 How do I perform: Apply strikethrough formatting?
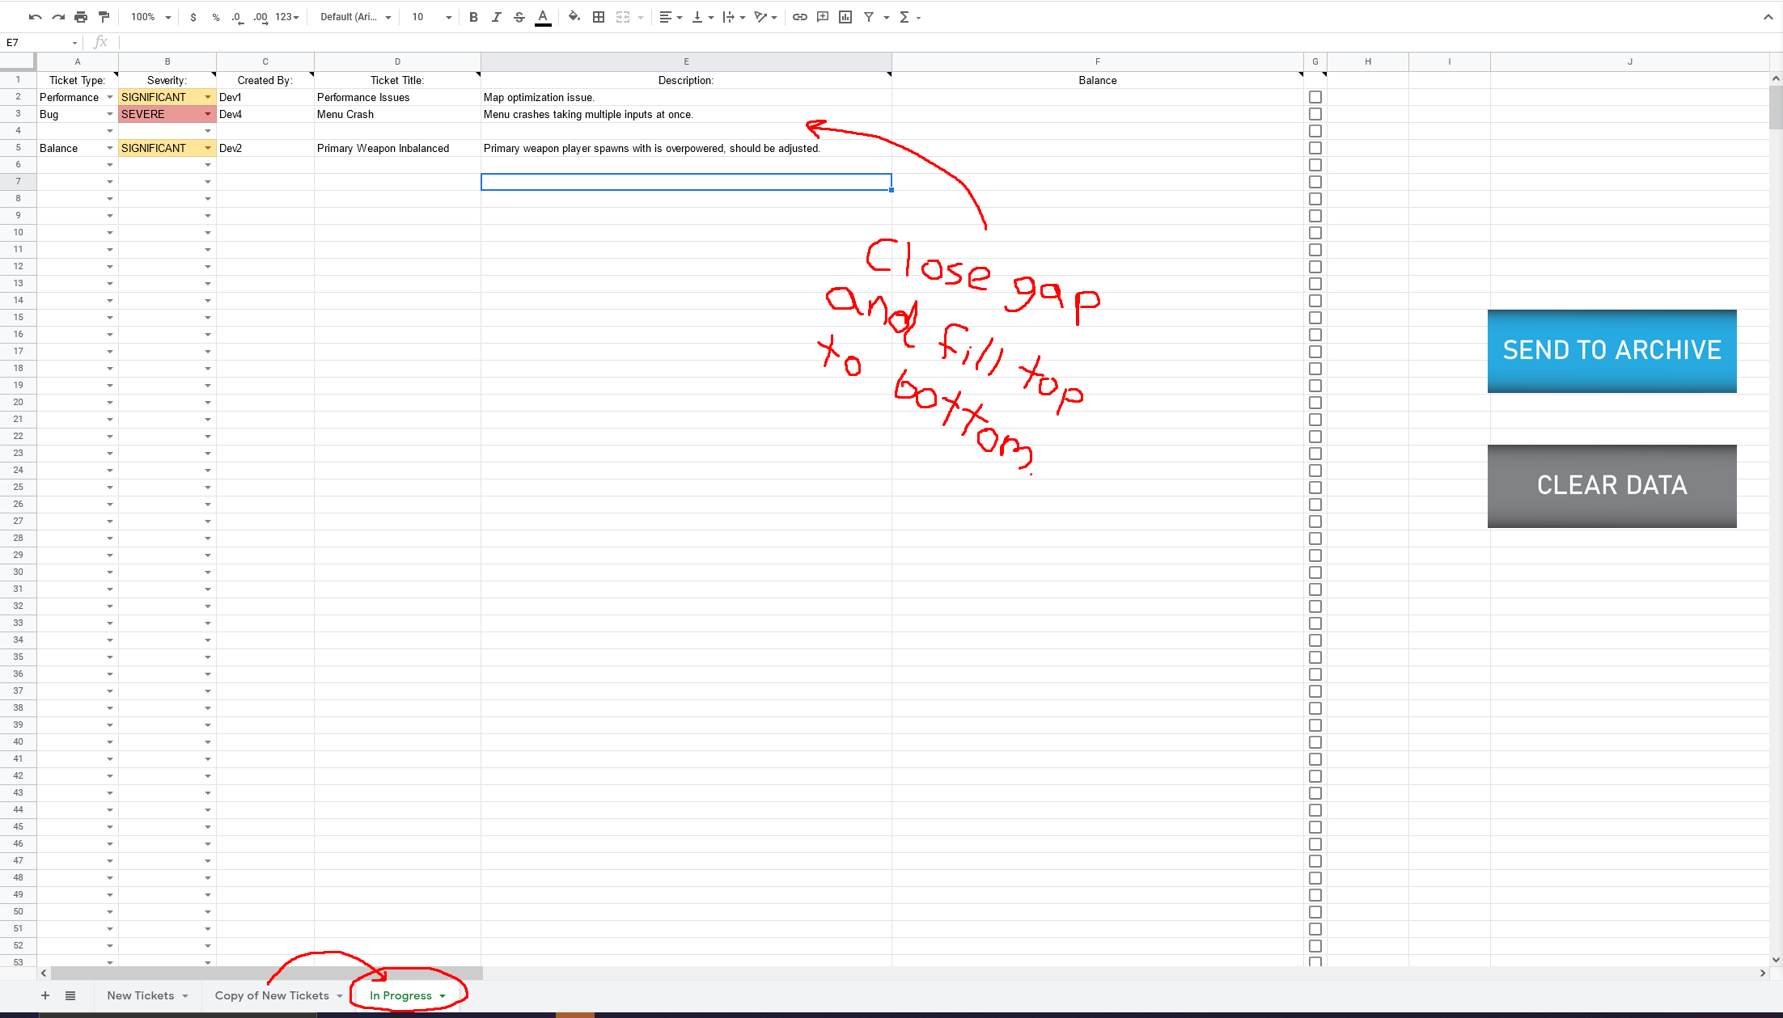pos(519,17)
